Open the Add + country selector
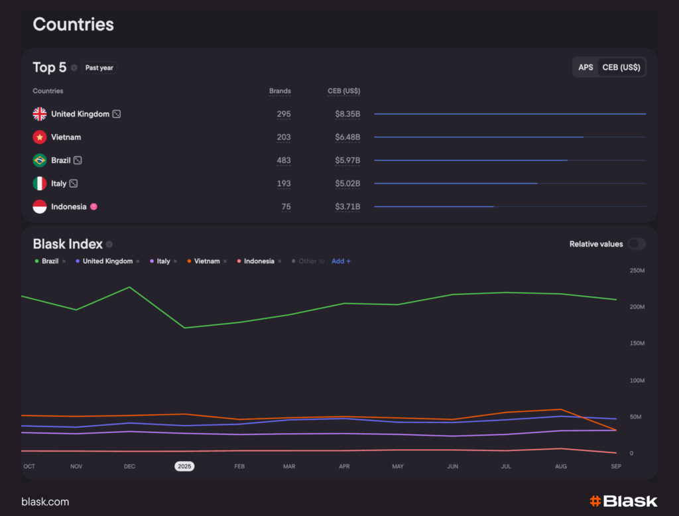The width and height of the screenshot is (679, 516). (341, 261)
